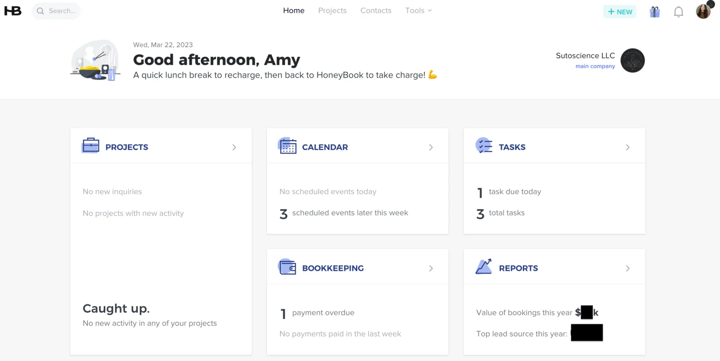Expand the Tasks card chevron
This screenshot has height=361, width=720.
pos(628,147)
